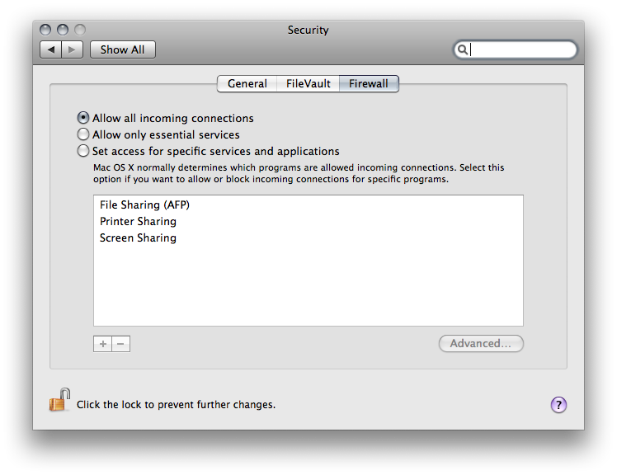Viewport: 617px width, 475px height.
Task: Click the lock icon to prevent changes
Action: (59, 400)
